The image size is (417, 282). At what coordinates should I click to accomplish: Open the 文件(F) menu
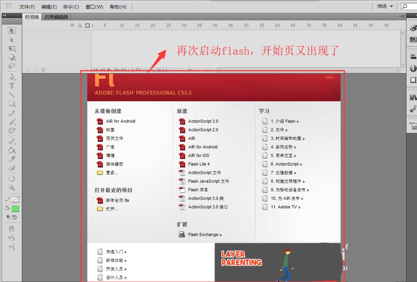(x=27, y=7)
